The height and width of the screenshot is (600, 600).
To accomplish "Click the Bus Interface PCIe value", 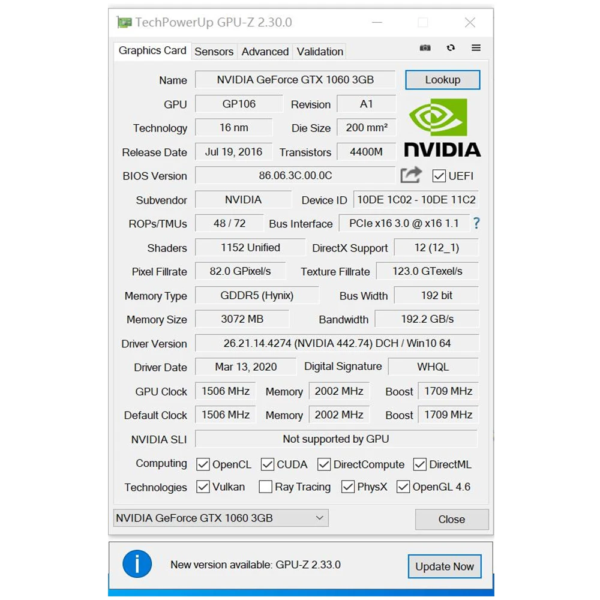I will 404,223.
